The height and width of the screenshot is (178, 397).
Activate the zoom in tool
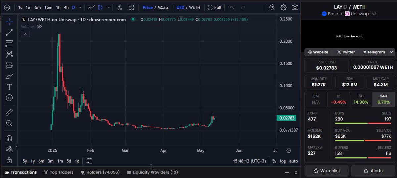[x=9, y=123]
